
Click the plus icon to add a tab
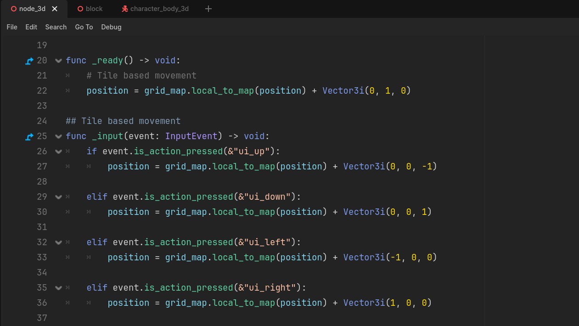[x=208, y=9]
